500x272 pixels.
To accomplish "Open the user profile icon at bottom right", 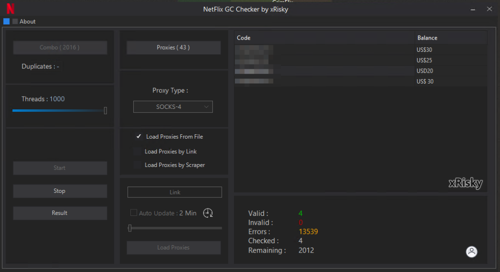I will (472, 251).
